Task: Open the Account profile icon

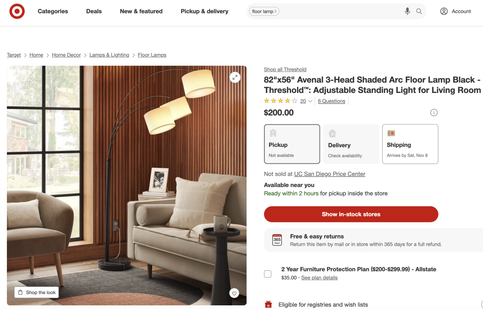Action: (444, 11)
